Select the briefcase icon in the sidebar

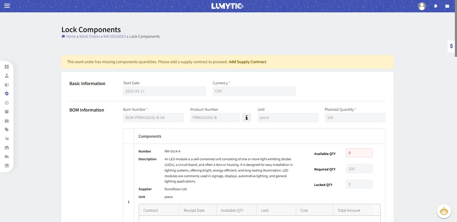click(6, 120)
